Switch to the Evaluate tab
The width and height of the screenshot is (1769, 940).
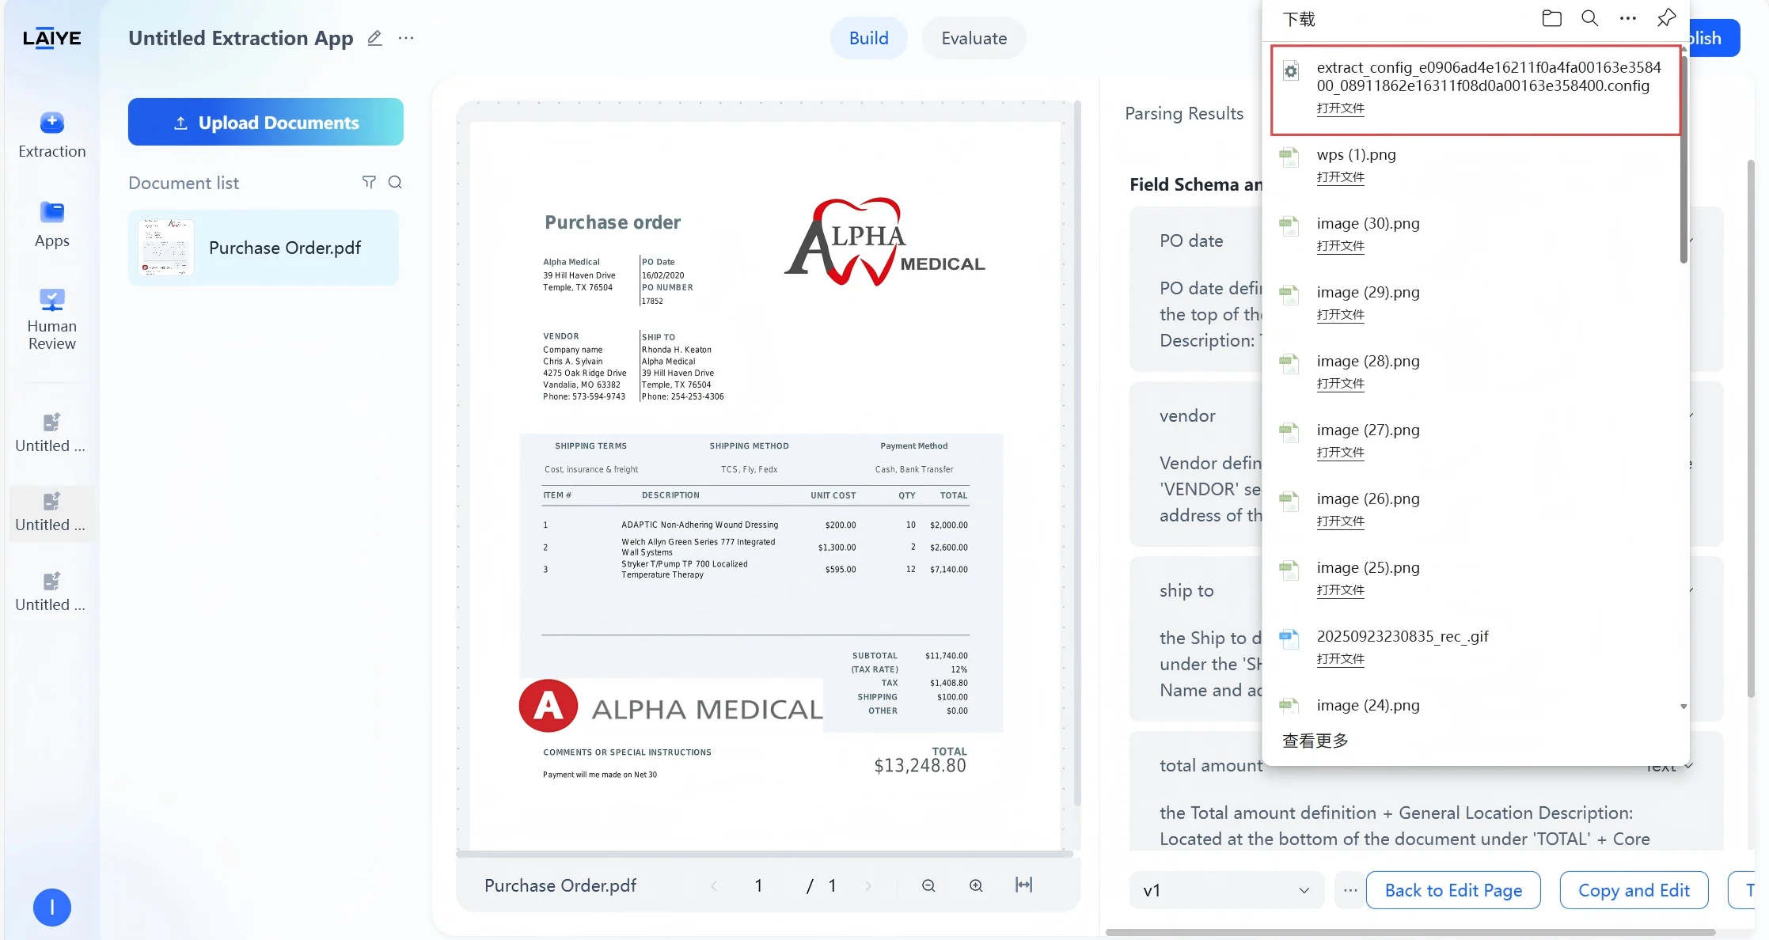(974, 38)
